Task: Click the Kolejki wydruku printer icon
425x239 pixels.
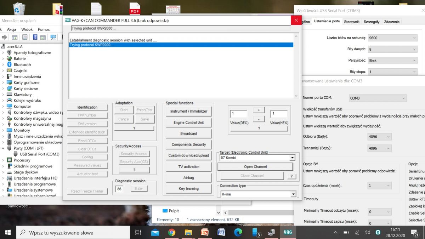Action: (10, 101)
